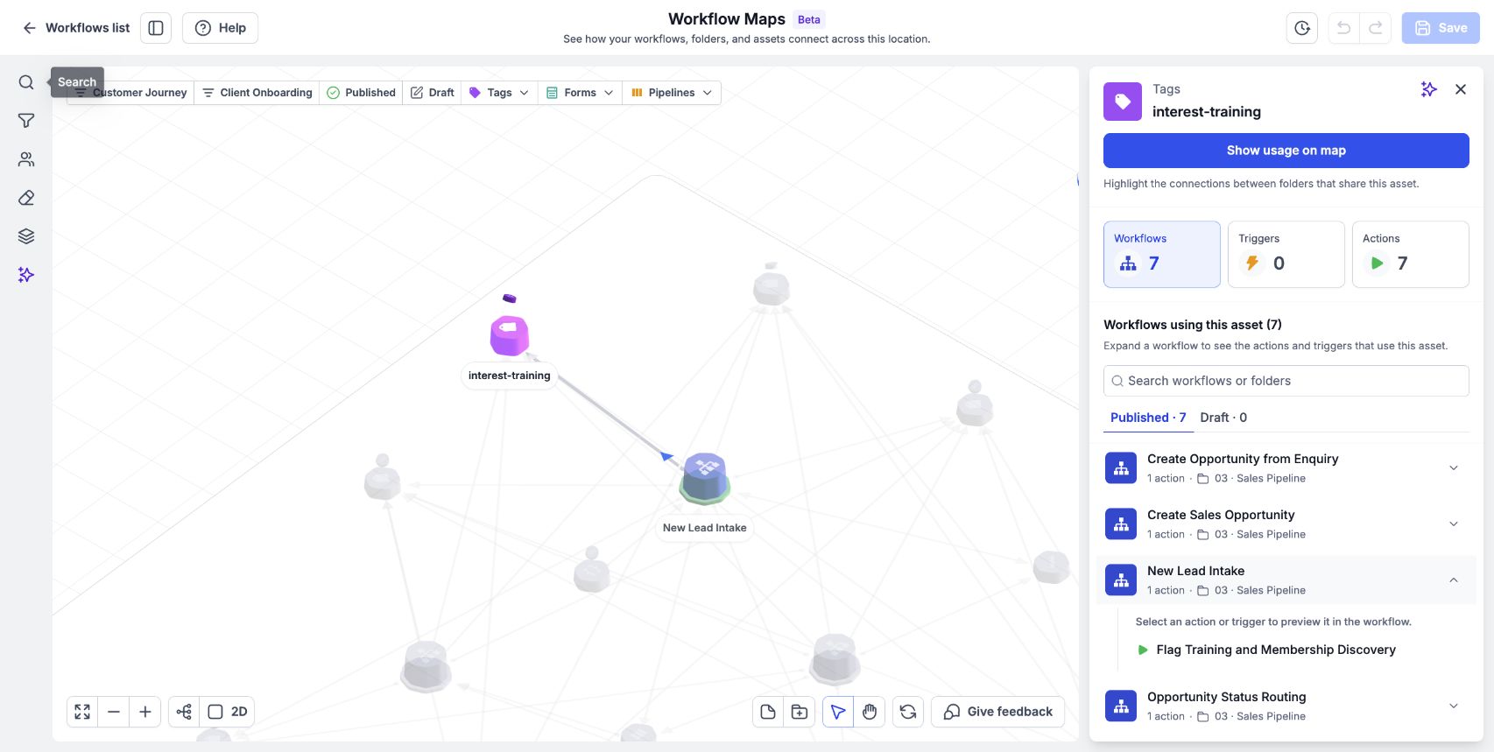Select the eraser tool in sidebar
Screen dimensions: 1494x752
(26, 198)
